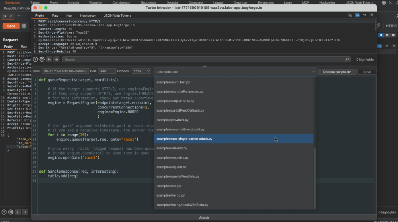Choose examples/test.py script
The height and width of the screenshot is (222, 398).
pos(234,186)
